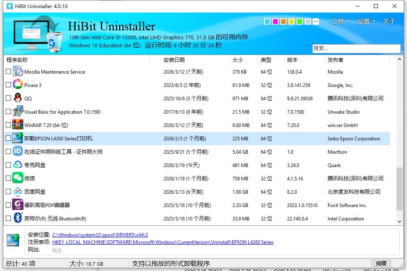Click the HiBit title bar app icon

click(x=10, y=6)
